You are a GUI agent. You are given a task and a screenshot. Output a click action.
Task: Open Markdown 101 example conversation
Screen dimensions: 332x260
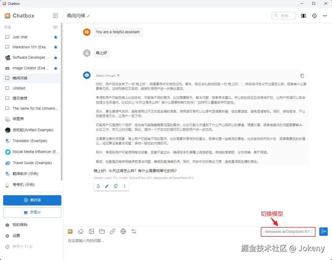[32, 47]
